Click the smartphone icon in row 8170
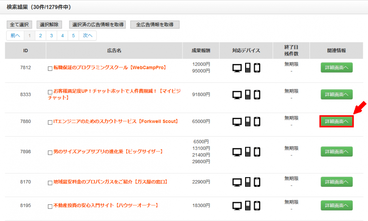Viewport: 368px width, 221px height. point(257,182)
